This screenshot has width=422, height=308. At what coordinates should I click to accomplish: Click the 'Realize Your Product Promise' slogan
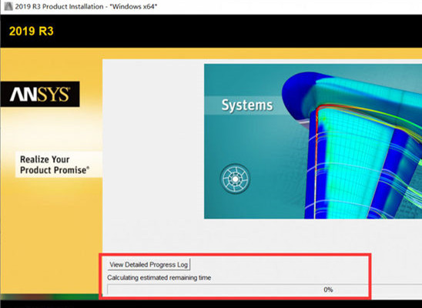55,165
